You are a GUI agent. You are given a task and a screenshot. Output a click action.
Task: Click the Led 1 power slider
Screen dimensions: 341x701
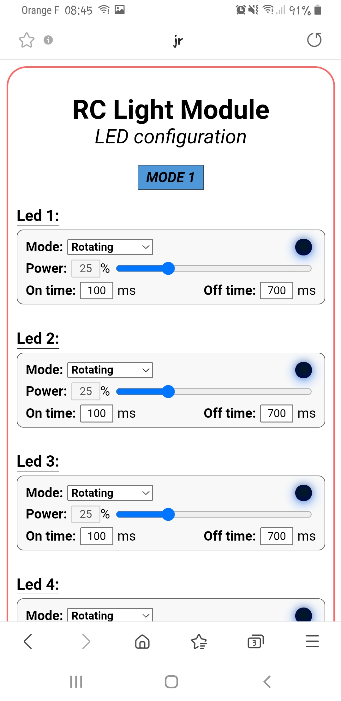coord(213,268)
